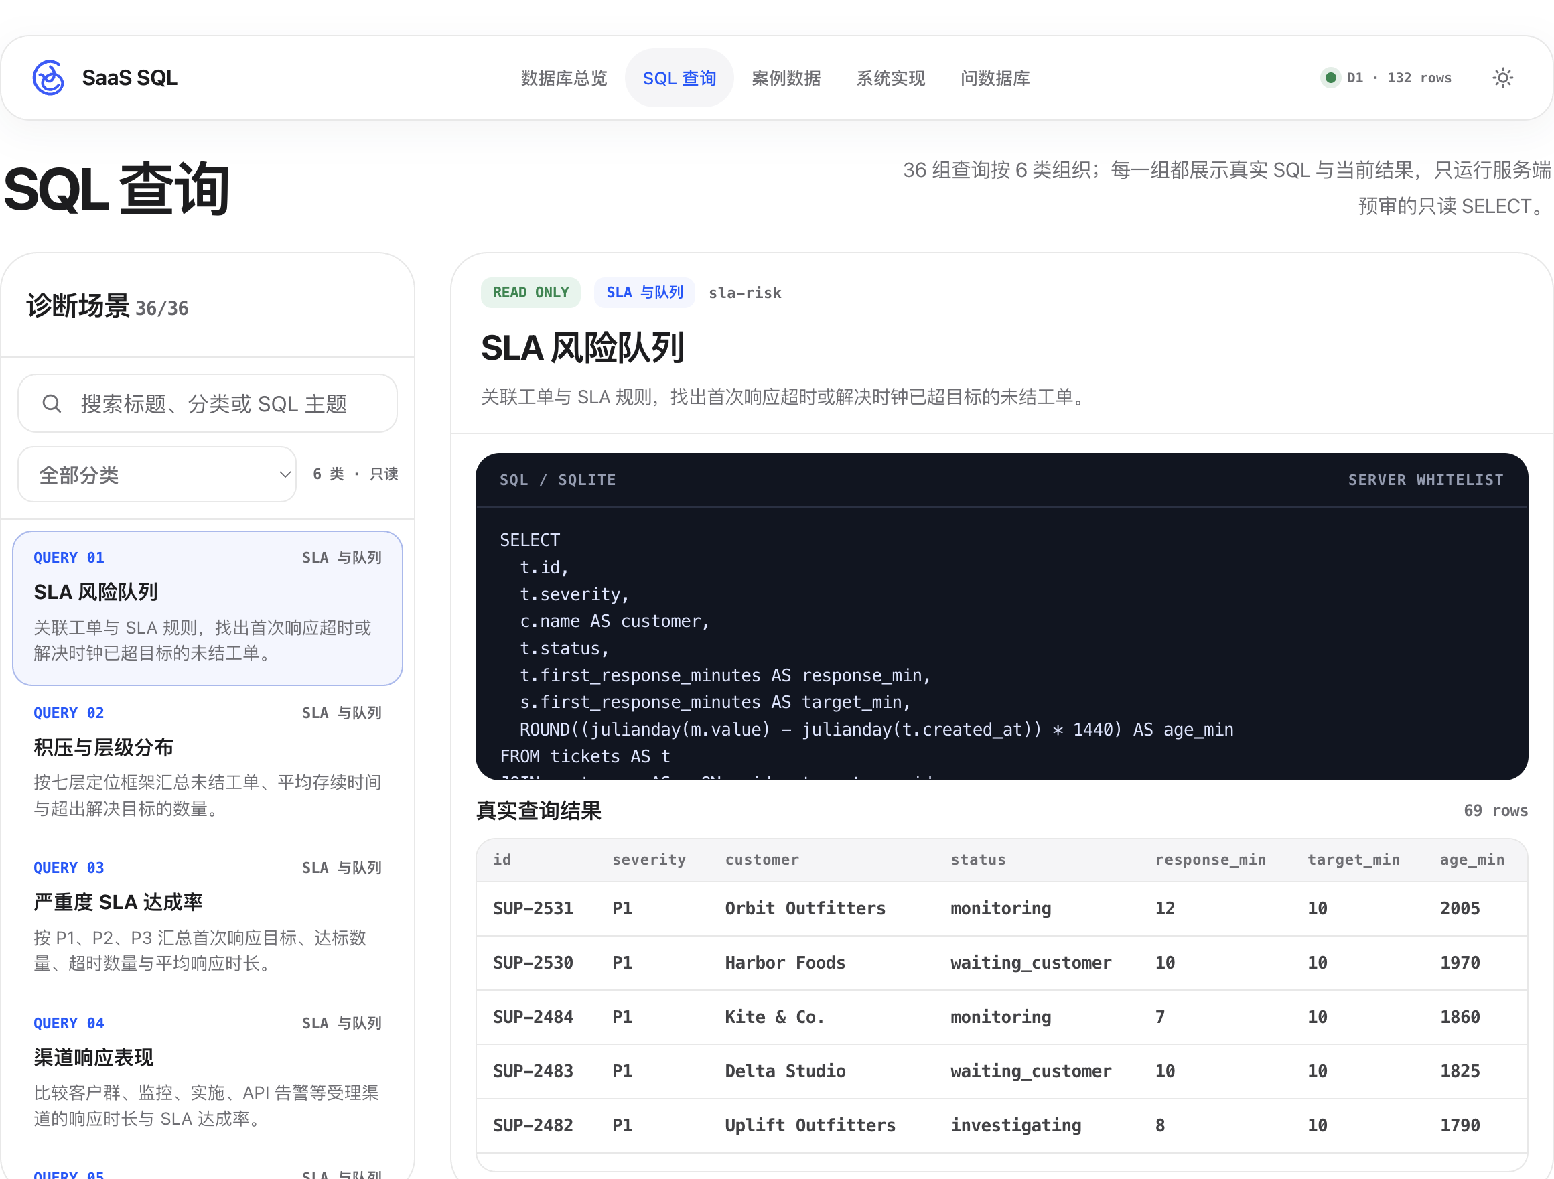Click the 69 rows result count
The image size is (1554, 1179).
tap(1495, 810)
